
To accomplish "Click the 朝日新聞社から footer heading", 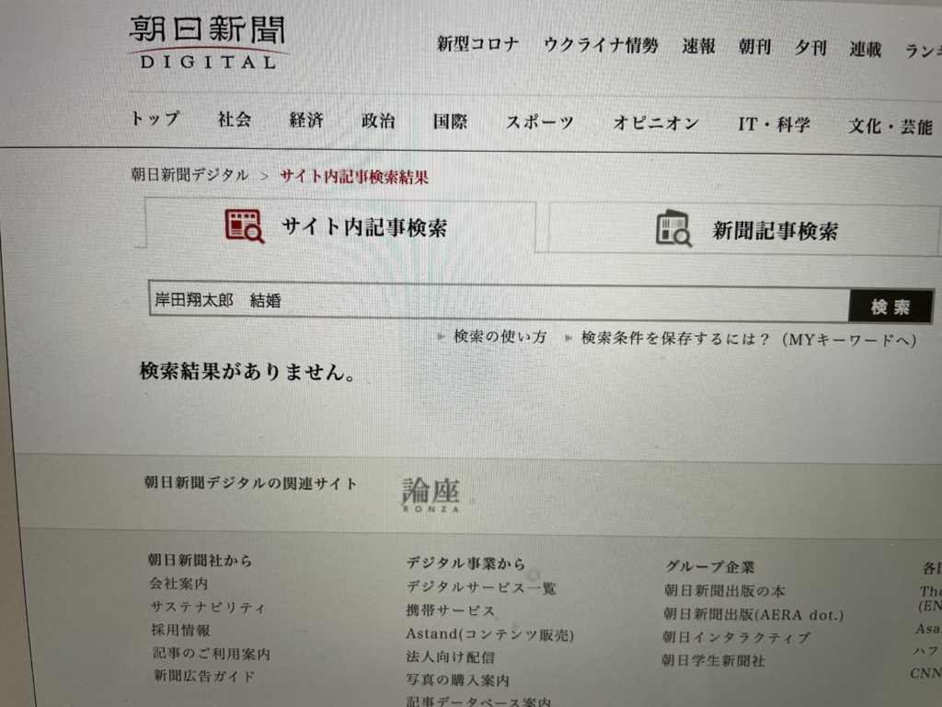I will coord(200,561).
